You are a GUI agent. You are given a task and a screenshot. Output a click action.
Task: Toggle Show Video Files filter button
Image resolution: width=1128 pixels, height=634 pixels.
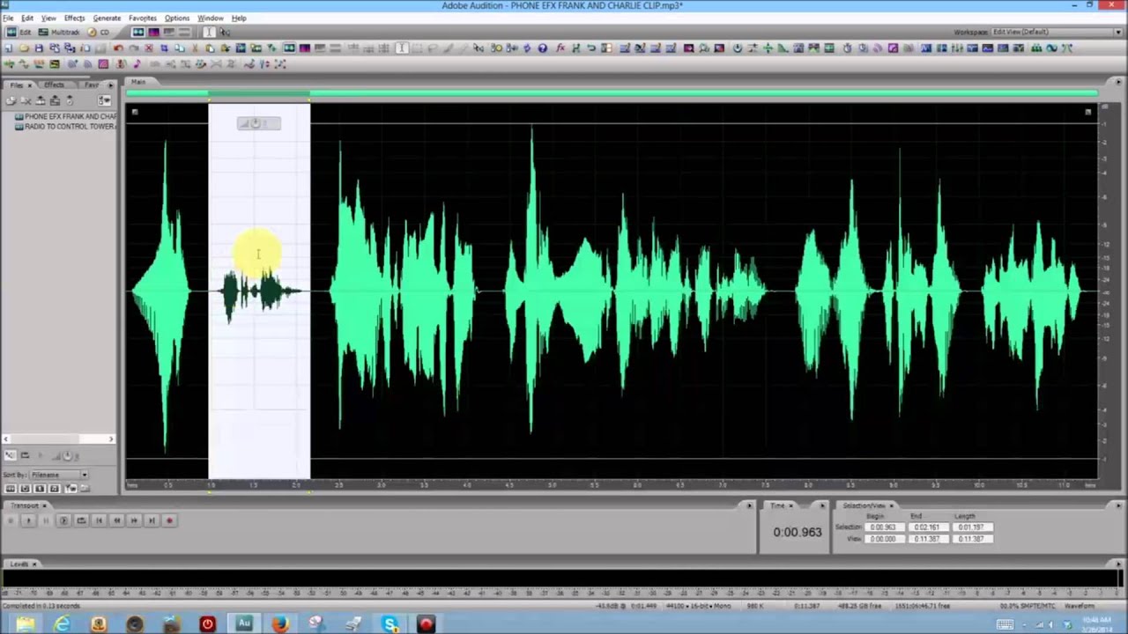[x=40, y=488]
